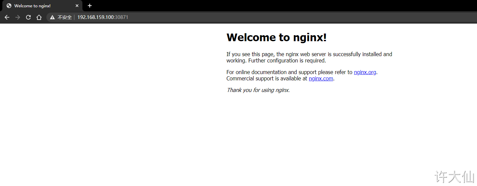Screen dimensions: 477x186
Task: Click the browser forward arrow
Action: [18, 17]
